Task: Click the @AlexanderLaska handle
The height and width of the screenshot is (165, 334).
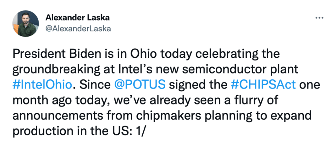Action: 78,29
